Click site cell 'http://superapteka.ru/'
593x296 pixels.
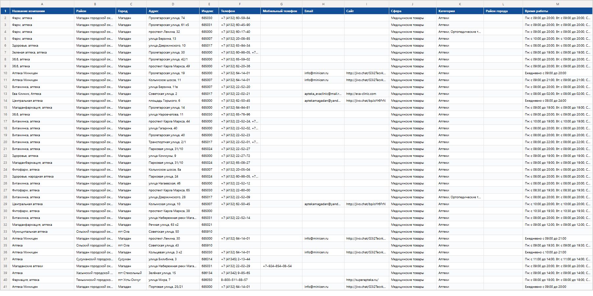coord(367,280)
